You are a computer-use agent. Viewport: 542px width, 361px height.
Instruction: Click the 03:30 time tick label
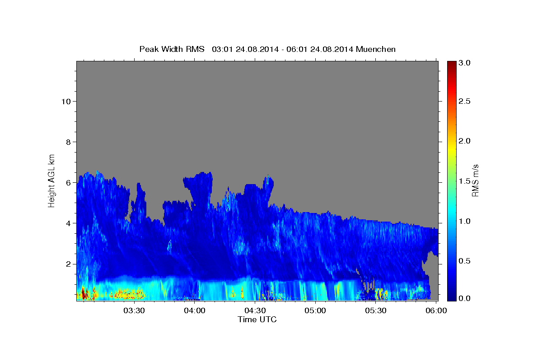tap(134, 310)
